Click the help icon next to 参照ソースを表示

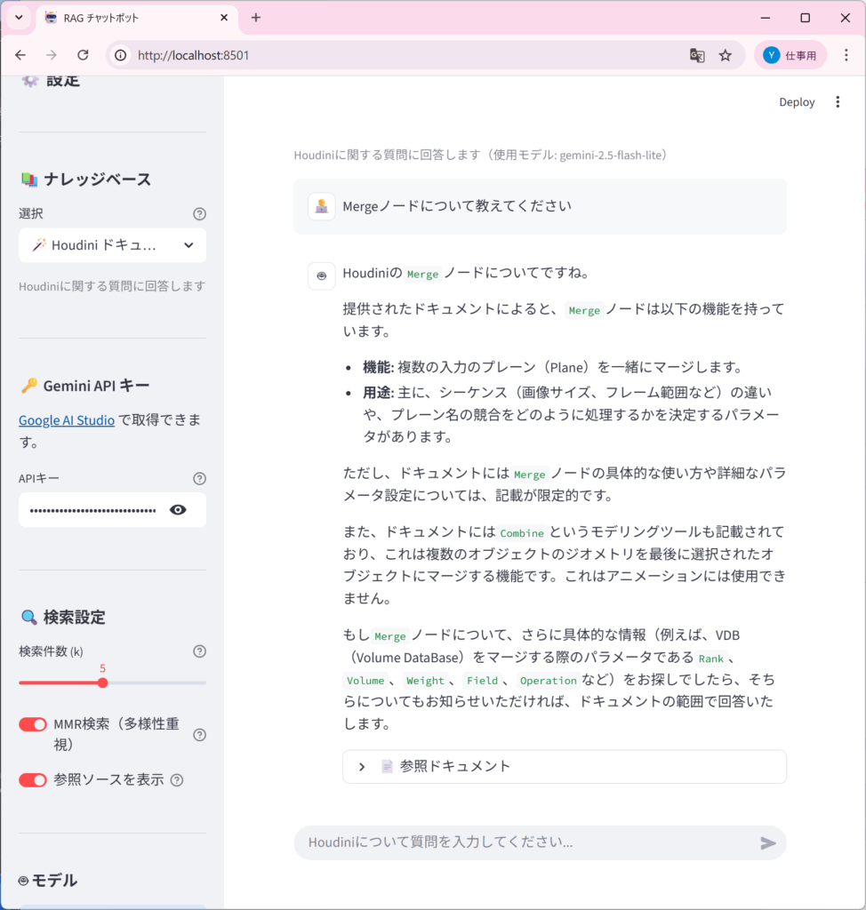[177, 780]
